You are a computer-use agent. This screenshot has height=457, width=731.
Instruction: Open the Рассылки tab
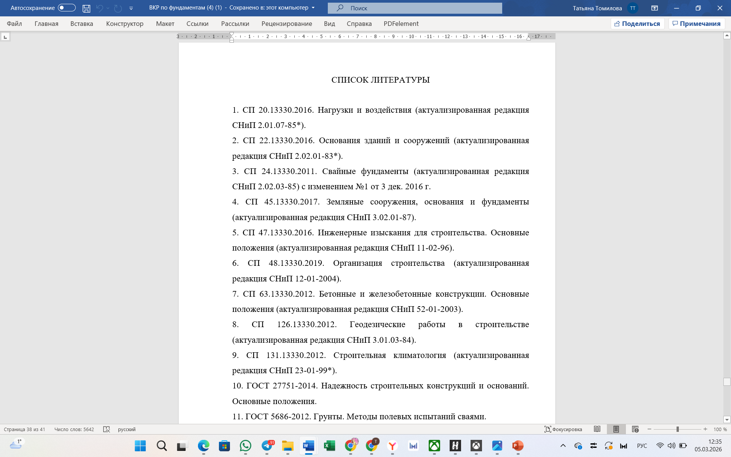(x=235, y=24)
